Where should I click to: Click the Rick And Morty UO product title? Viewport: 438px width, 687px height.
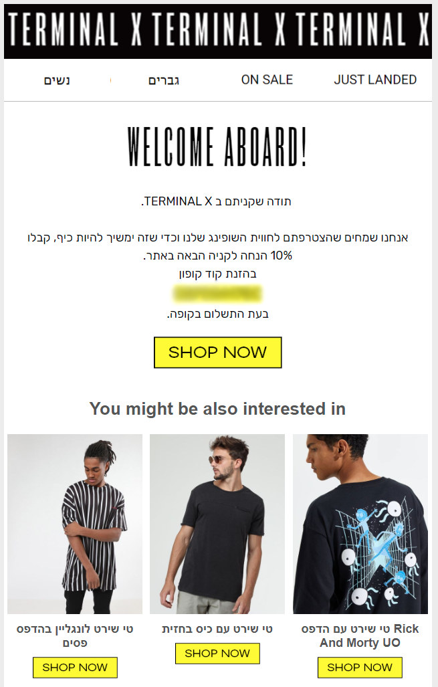pyautogui.click(x=360, y=635)
